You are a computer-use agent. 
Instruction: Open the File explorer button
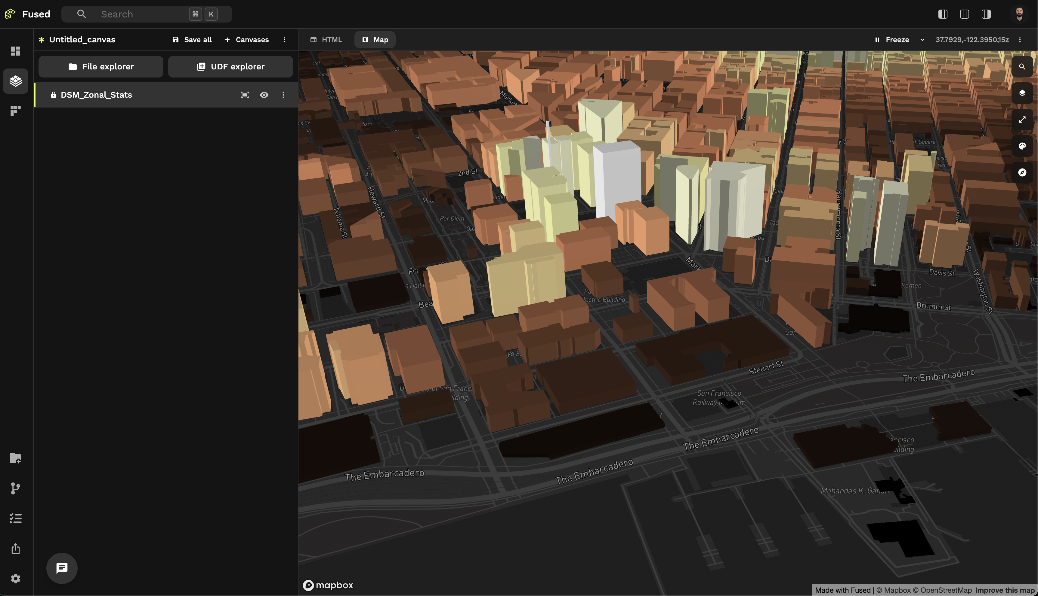point(101,67)
